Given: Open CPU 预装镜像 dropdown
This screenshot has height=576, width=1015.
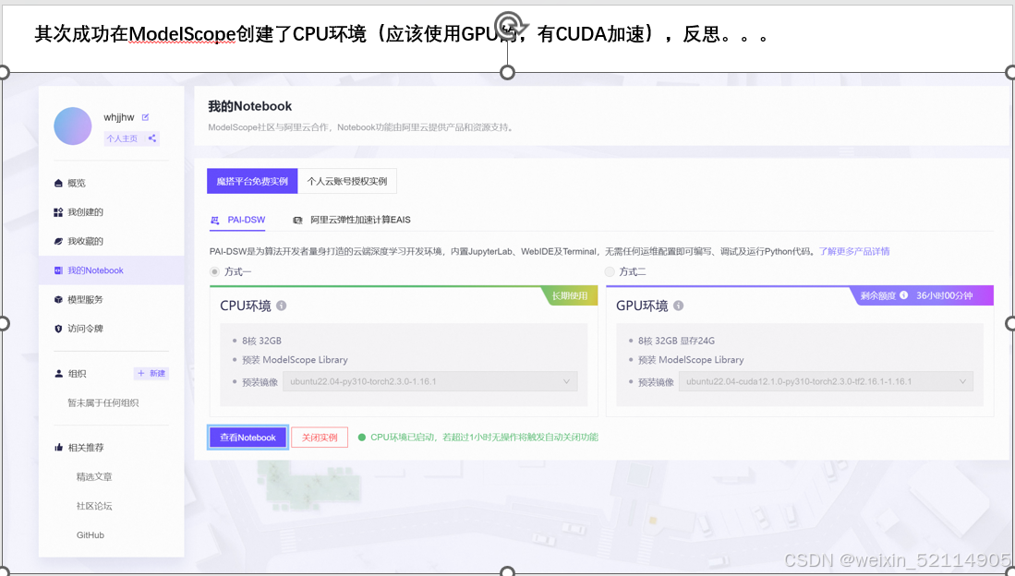Looking at the screenshot, I should tap(429, 382).
